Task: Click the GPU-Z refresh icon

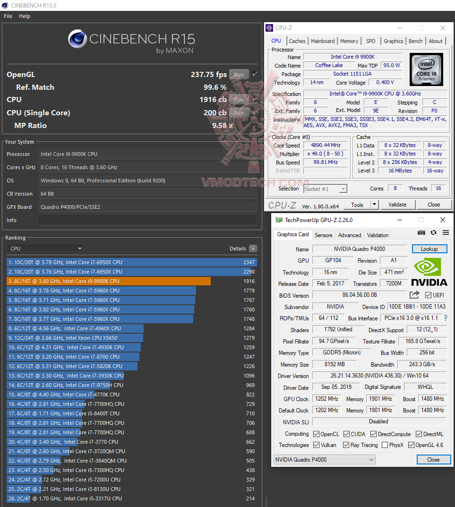Action: (433, 232)
